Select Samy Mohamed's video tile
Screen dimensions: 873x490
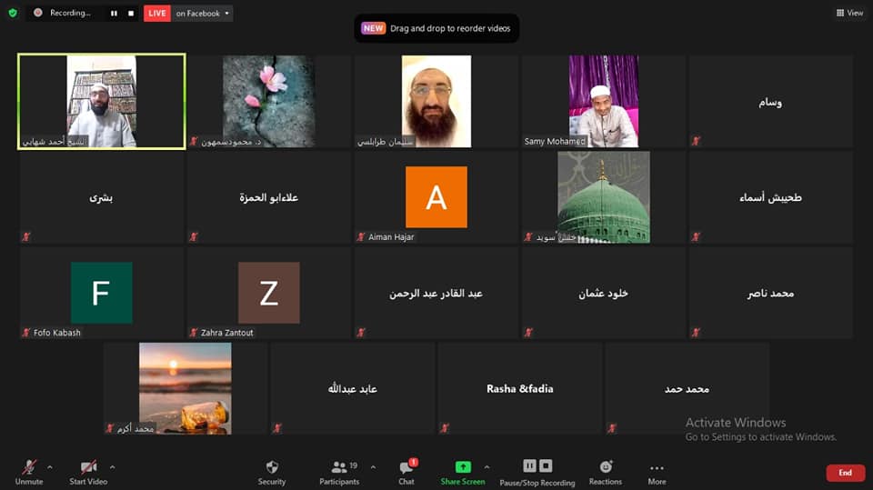click(x=604, y=101)
